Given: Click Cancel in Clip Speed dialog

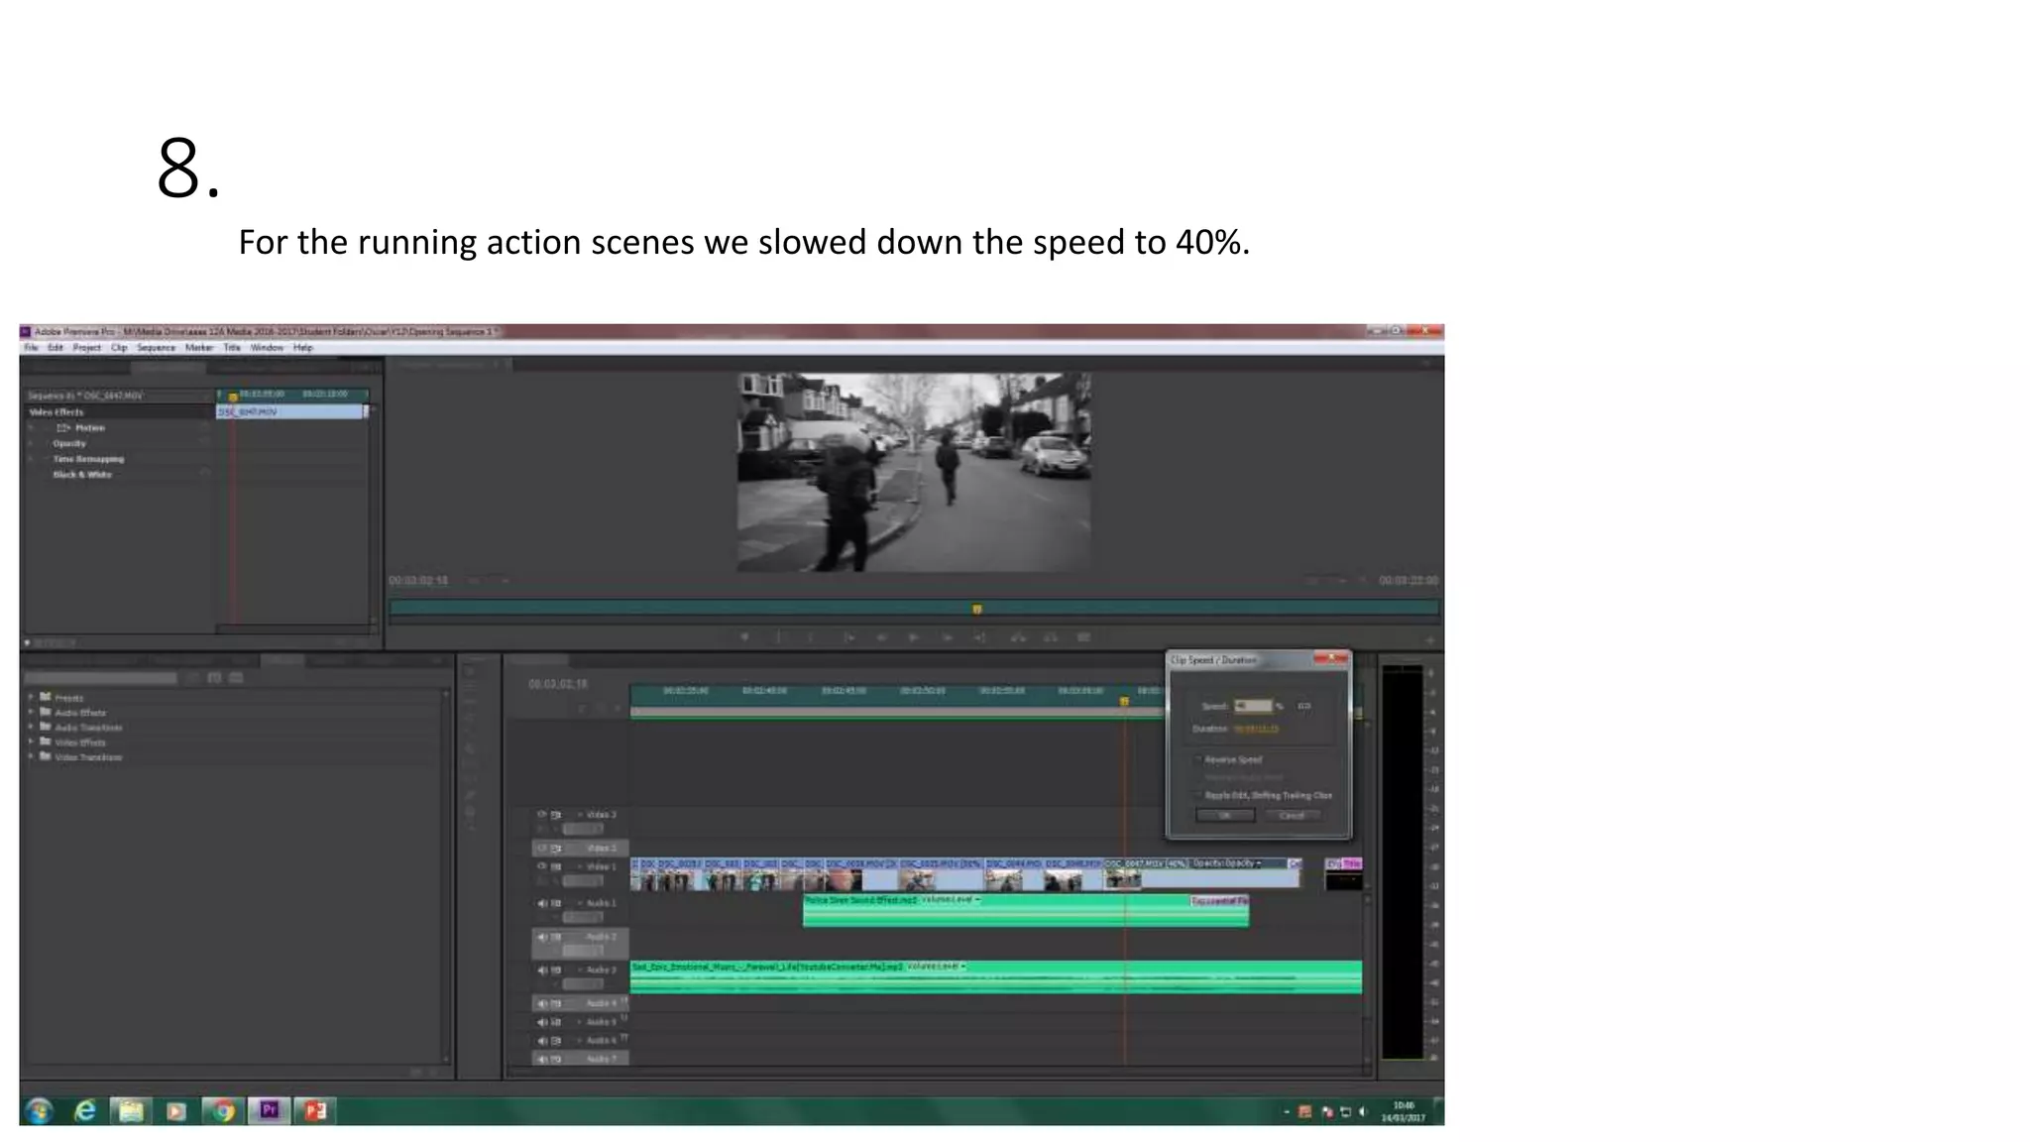Looking at the screenshot, I should [1292, 816].
